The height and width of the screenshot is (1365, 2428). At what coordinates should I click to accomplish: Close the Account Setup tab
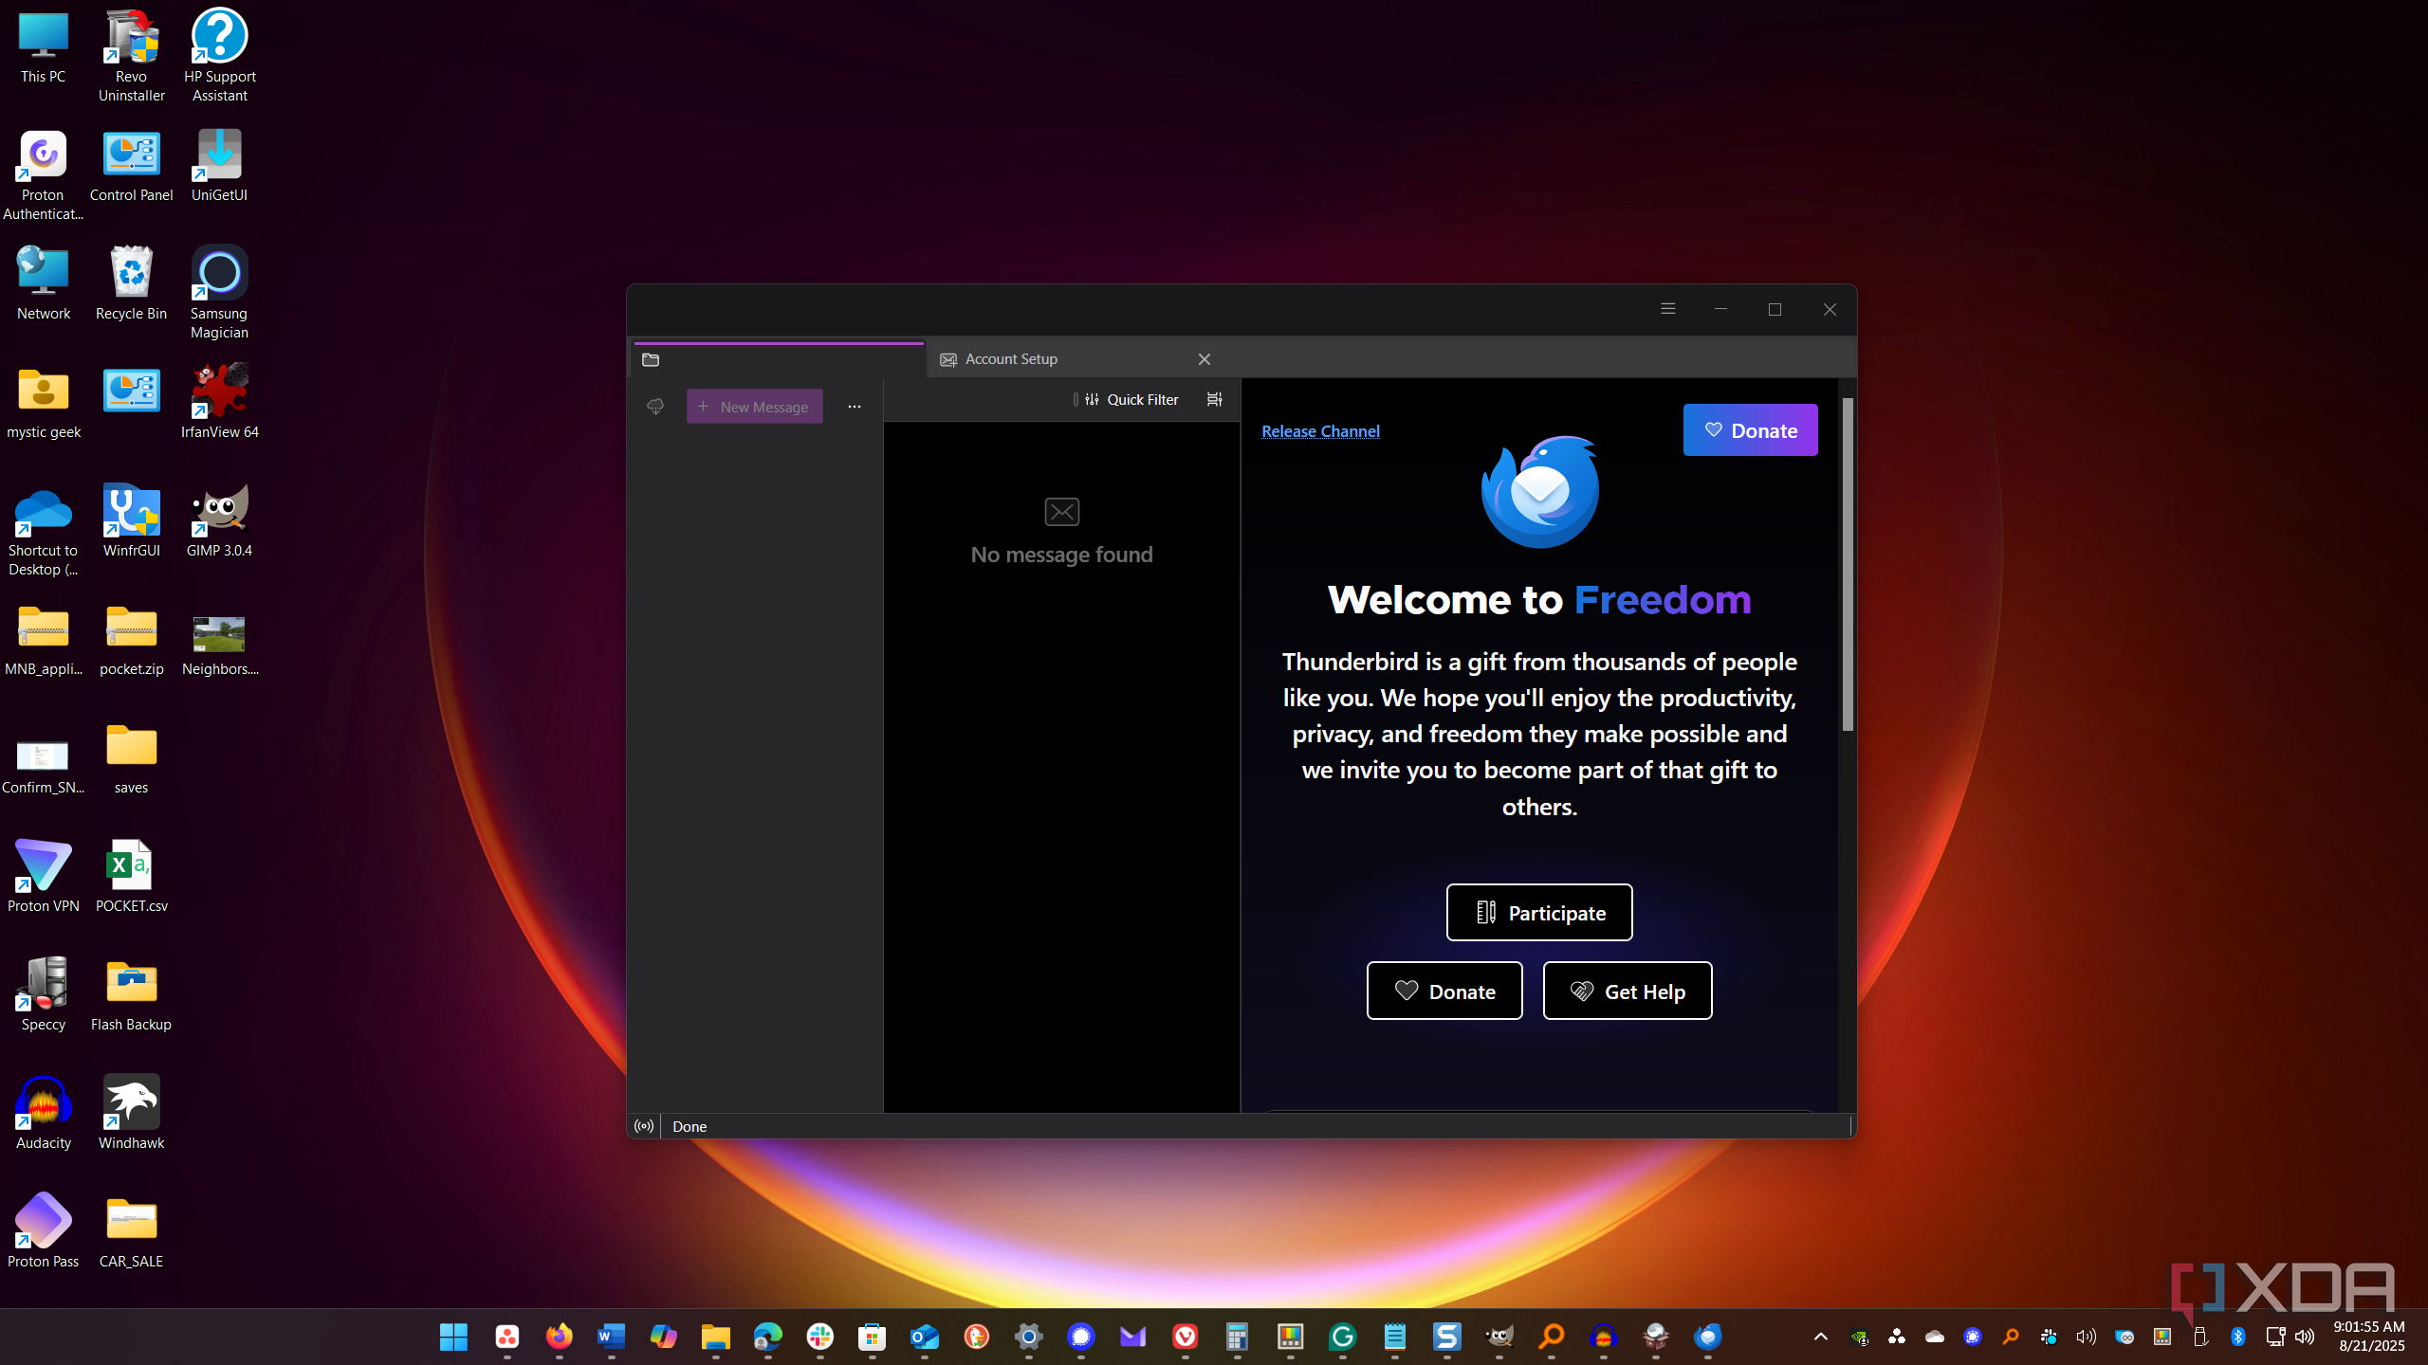coord(1205,359)
